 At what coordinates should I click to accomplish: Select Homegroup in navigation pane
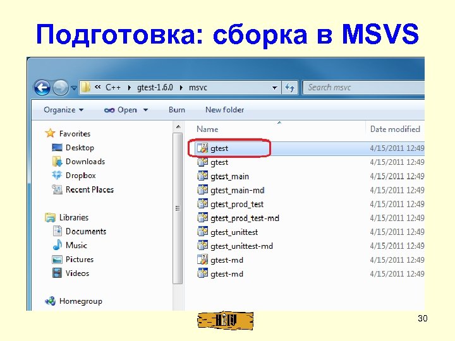[81, 301]
